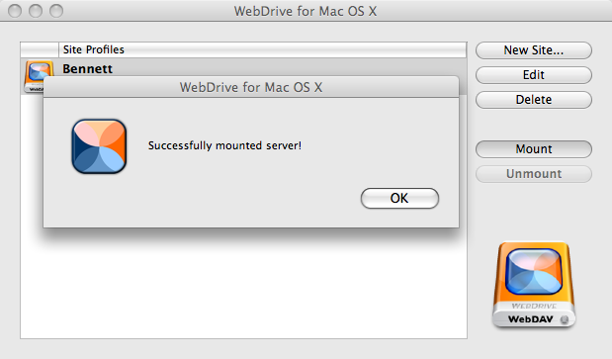This screenshot has width=612, height=359.
Task: Select the Bennett site profile name
Action: (87, 68)
